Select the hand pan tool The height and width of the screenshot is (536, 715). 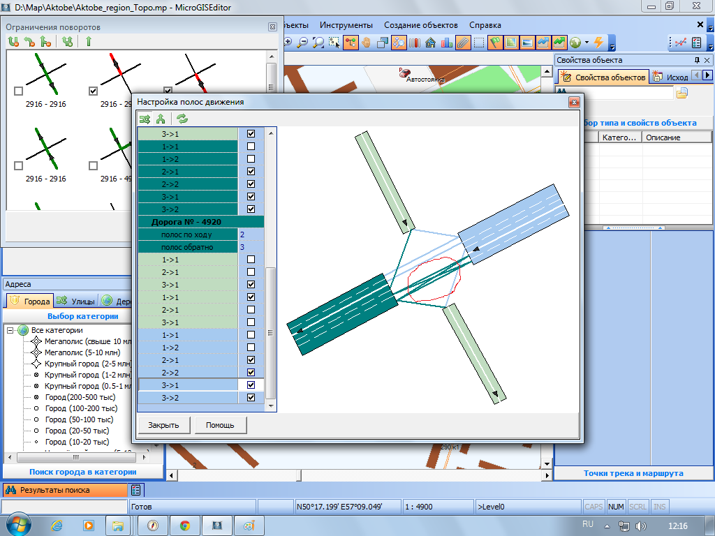tap(366, 43)
